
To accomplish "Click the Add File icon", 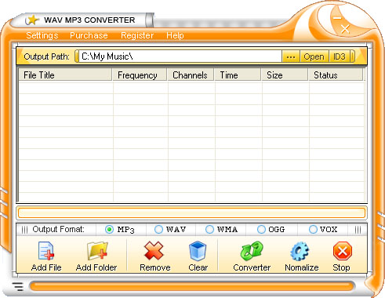I will point(46,251).
